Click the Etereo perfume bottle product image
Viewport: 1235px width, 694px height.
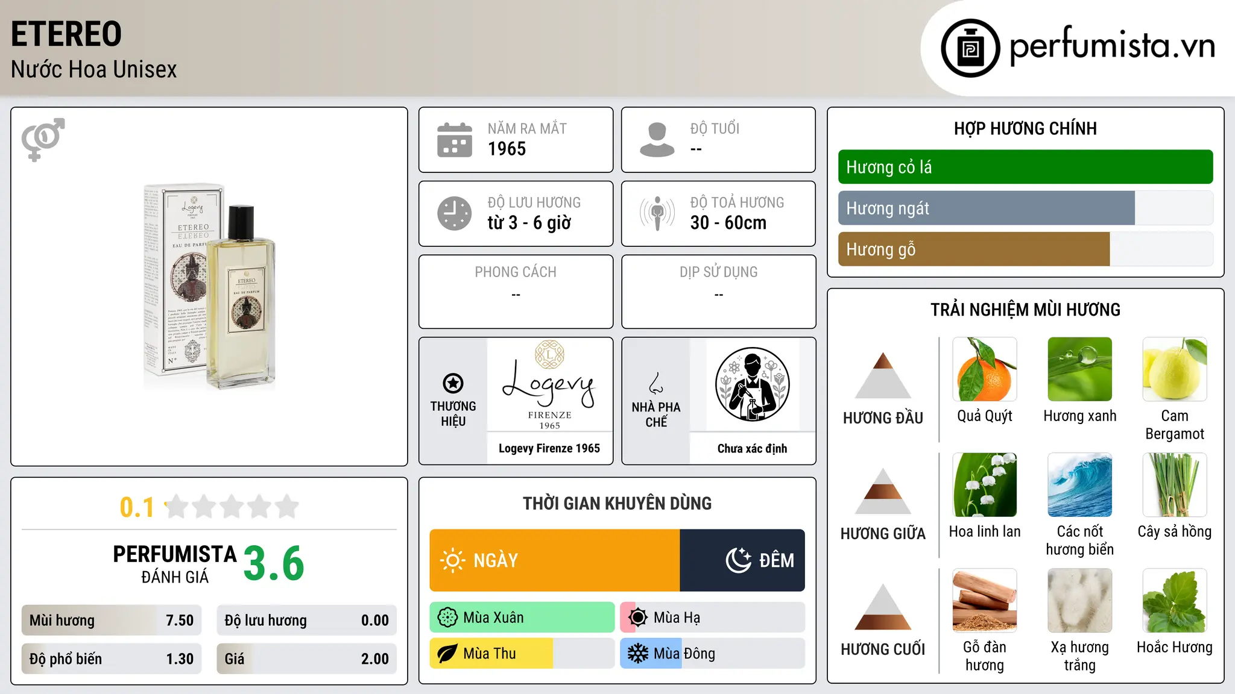point(209,287)
